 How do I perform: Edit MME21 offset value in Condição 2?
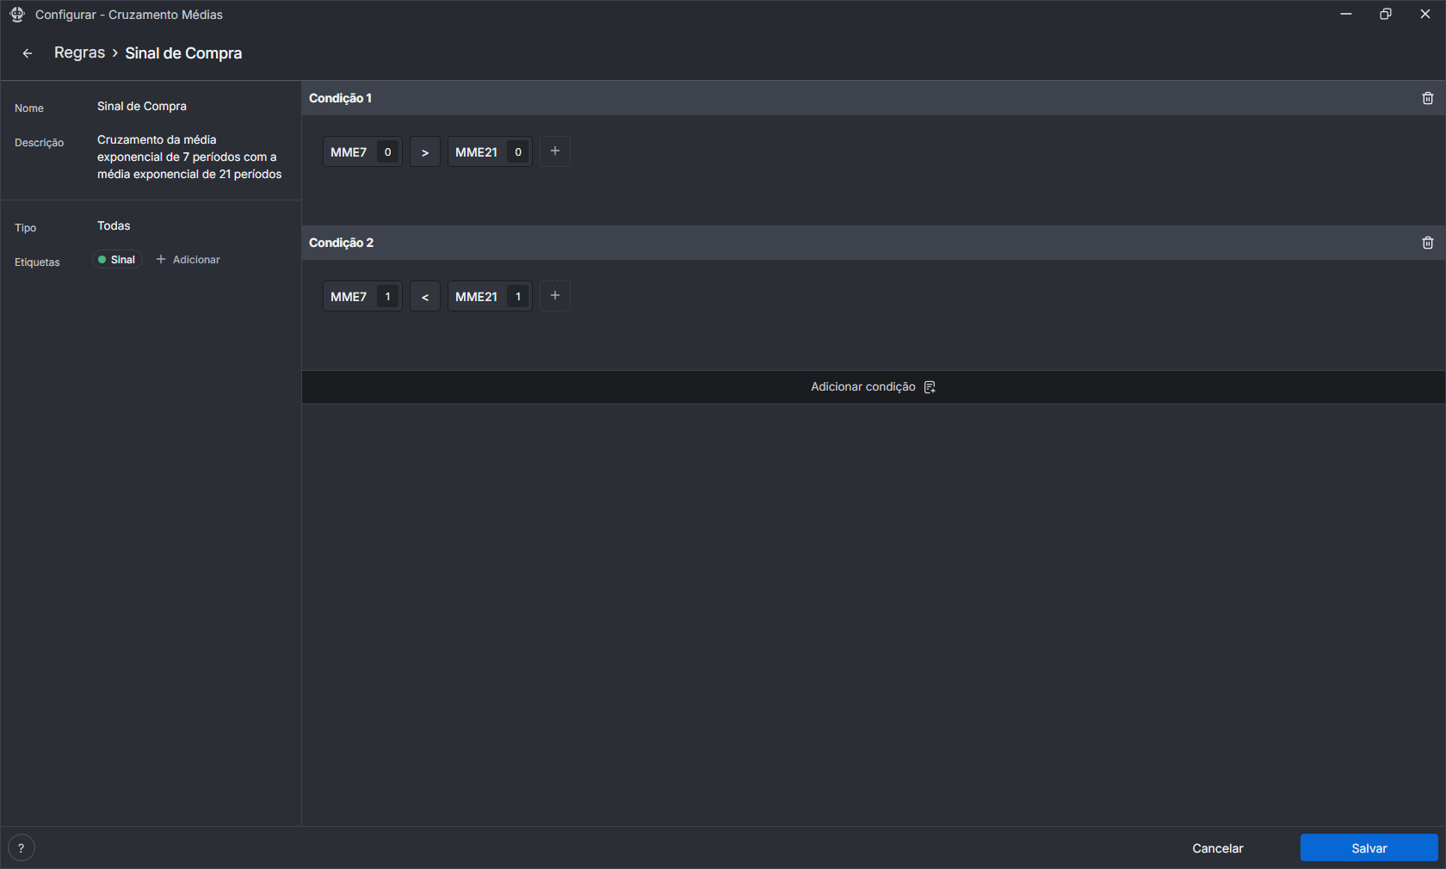pyautogui.click(x=518, y=297)
